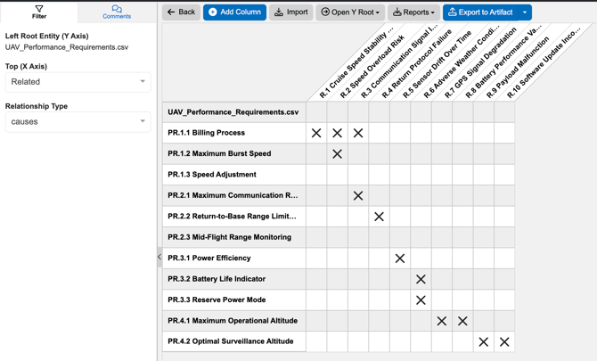This screenshot has height=361, width=597.
Task: Select row PR.3.2 Battery Life Indicator
Action: pyautogui.click(x=234, y=279)
